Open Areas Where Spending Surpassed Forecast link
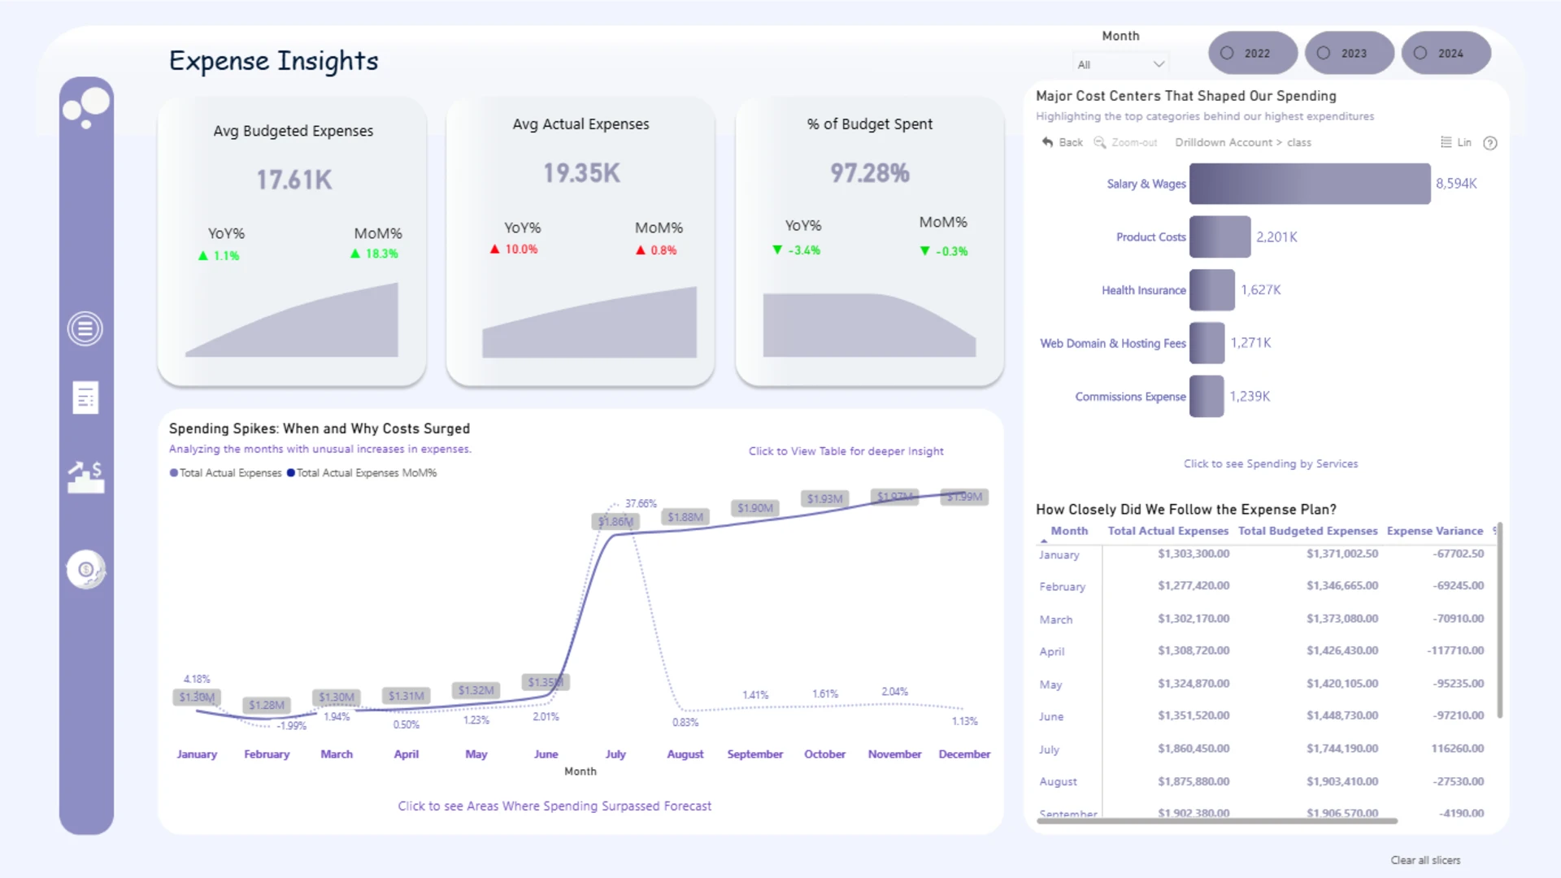The width and height of the screenshot is (1561, 878). pos(554,806)
